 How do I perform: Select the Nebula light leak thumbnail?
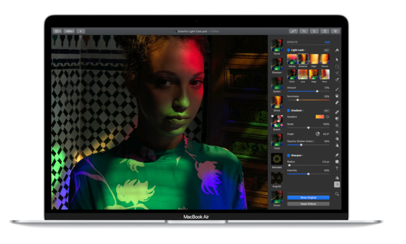point(292,59)
